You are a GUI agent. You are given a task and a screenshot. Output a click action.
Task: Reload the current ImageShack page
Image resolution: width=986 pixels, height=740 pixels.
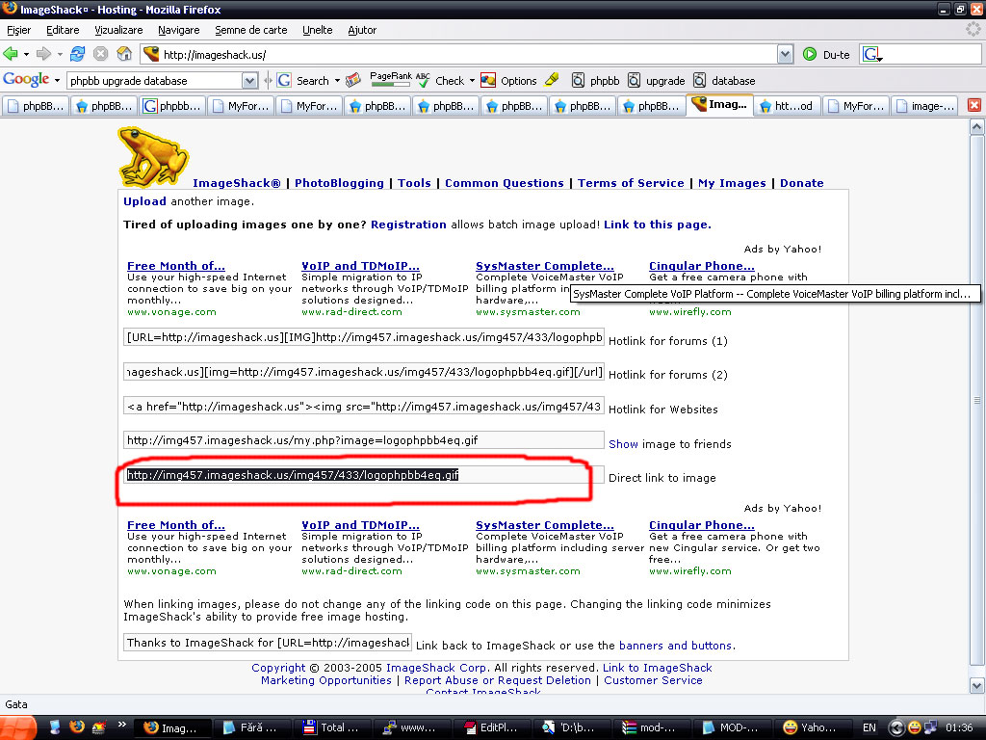[x=77, y=54]
